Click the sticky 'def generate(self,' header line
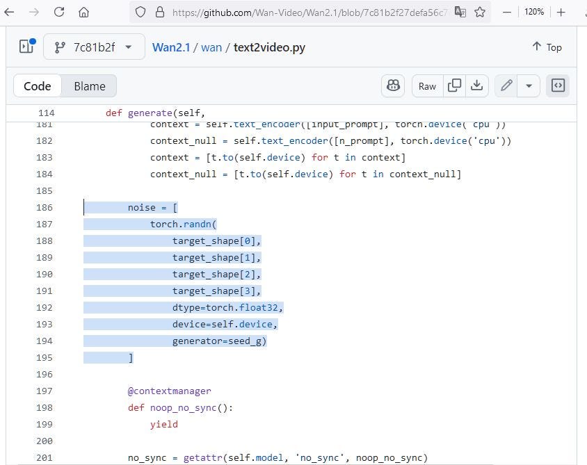This screenshot has height=465, width=587. 155,113
